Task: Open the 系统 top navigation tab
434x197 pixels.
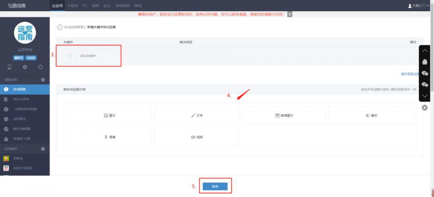Action: (x=96, y=6)
